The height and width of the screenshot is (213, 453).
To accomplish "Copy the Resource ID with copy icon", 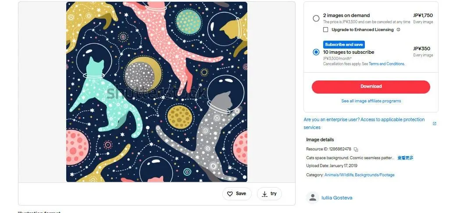I will [x=356, y=149].
